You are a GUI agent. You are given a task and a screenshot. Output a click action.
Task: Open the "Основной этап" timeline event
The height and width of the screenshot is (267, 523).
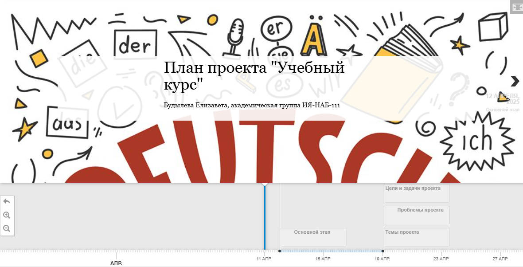coord(313,237)
